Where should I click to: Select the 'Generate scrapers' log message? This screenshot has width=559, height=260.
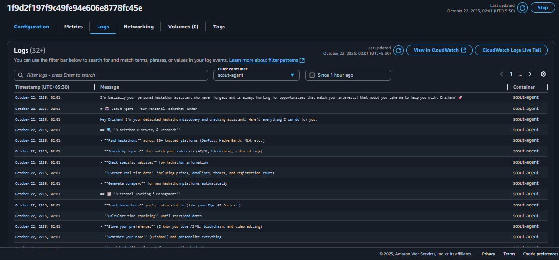(x=164, y=183)
